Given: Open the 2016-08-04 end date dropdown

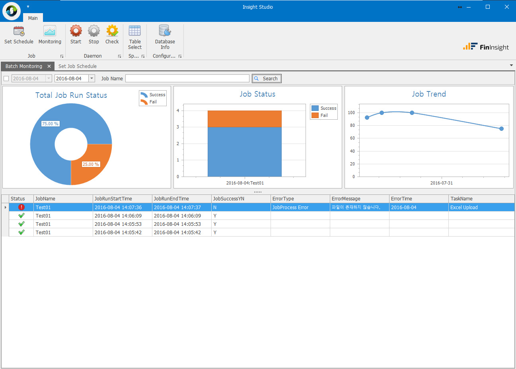Looking at the screenshot, I should click(x=92, y=78).
